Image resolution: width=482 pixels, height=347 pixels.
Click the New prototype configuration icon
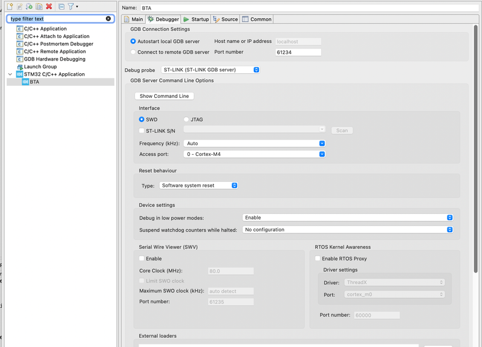coord(20,6)
